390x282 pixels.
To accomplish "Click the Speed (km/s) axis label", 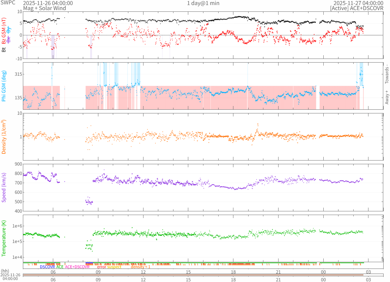I will pos(4,187).
